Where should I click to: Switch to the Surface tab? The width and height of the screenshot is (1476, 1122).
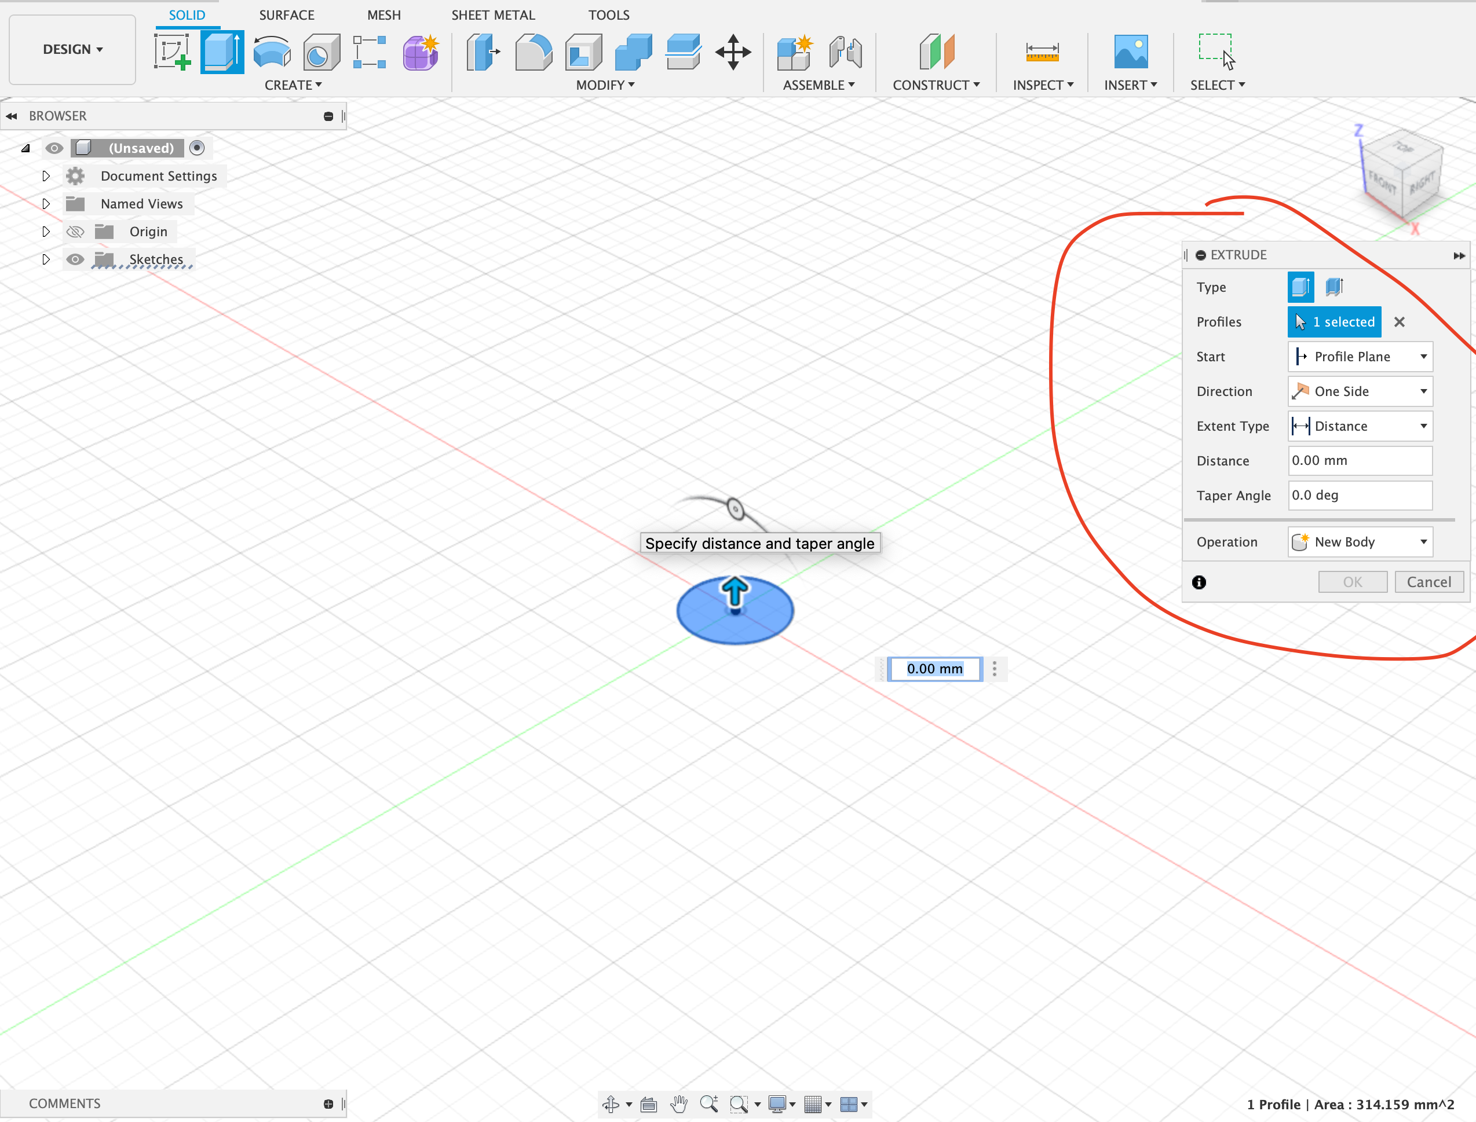[287, 14]
